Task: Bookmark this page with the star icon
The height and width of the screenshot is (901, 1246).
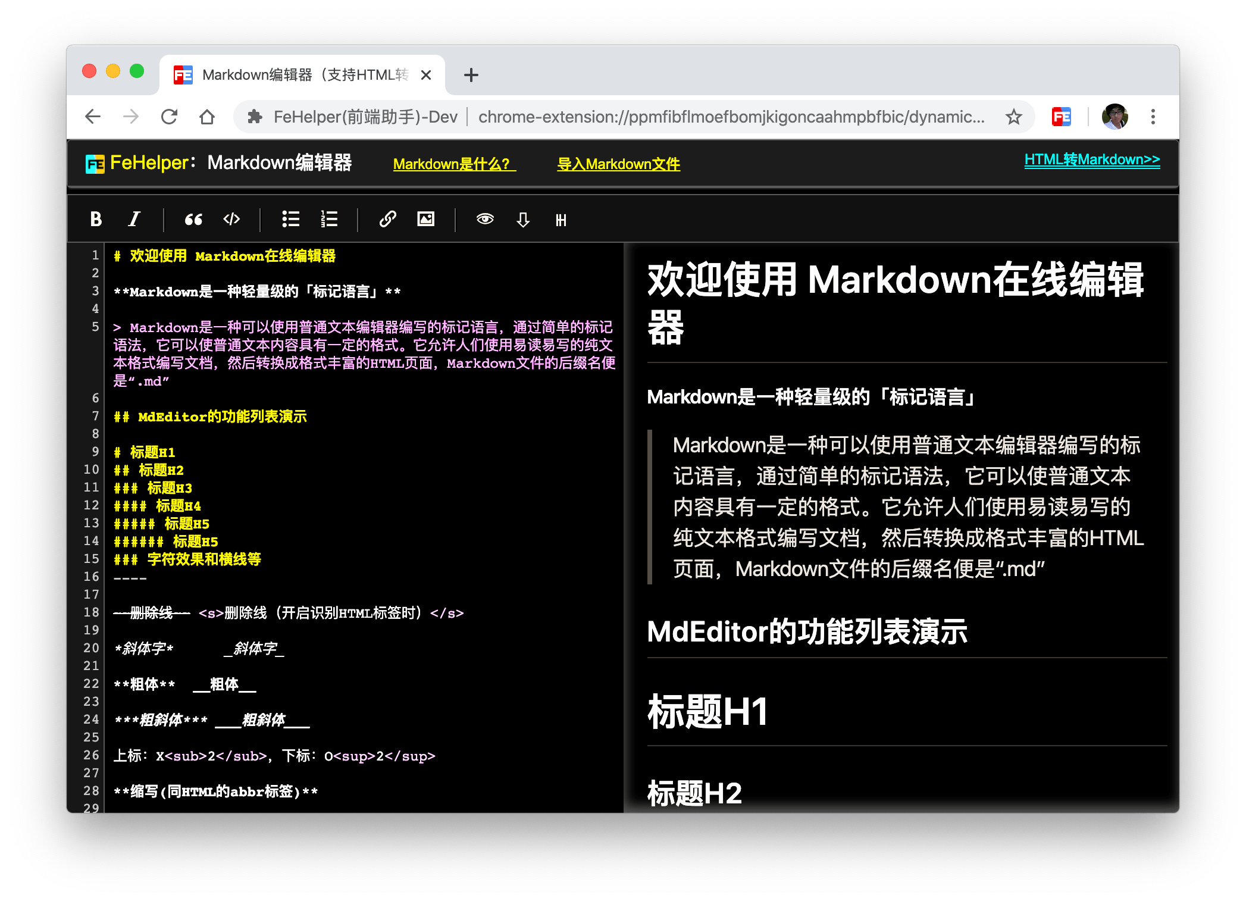Action: 1014,117
